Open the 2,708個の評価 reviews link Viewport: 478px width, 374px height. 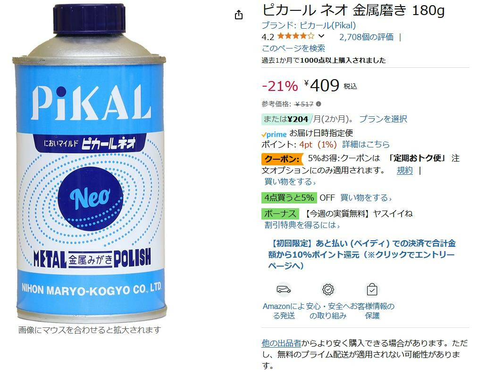[366, 37]
